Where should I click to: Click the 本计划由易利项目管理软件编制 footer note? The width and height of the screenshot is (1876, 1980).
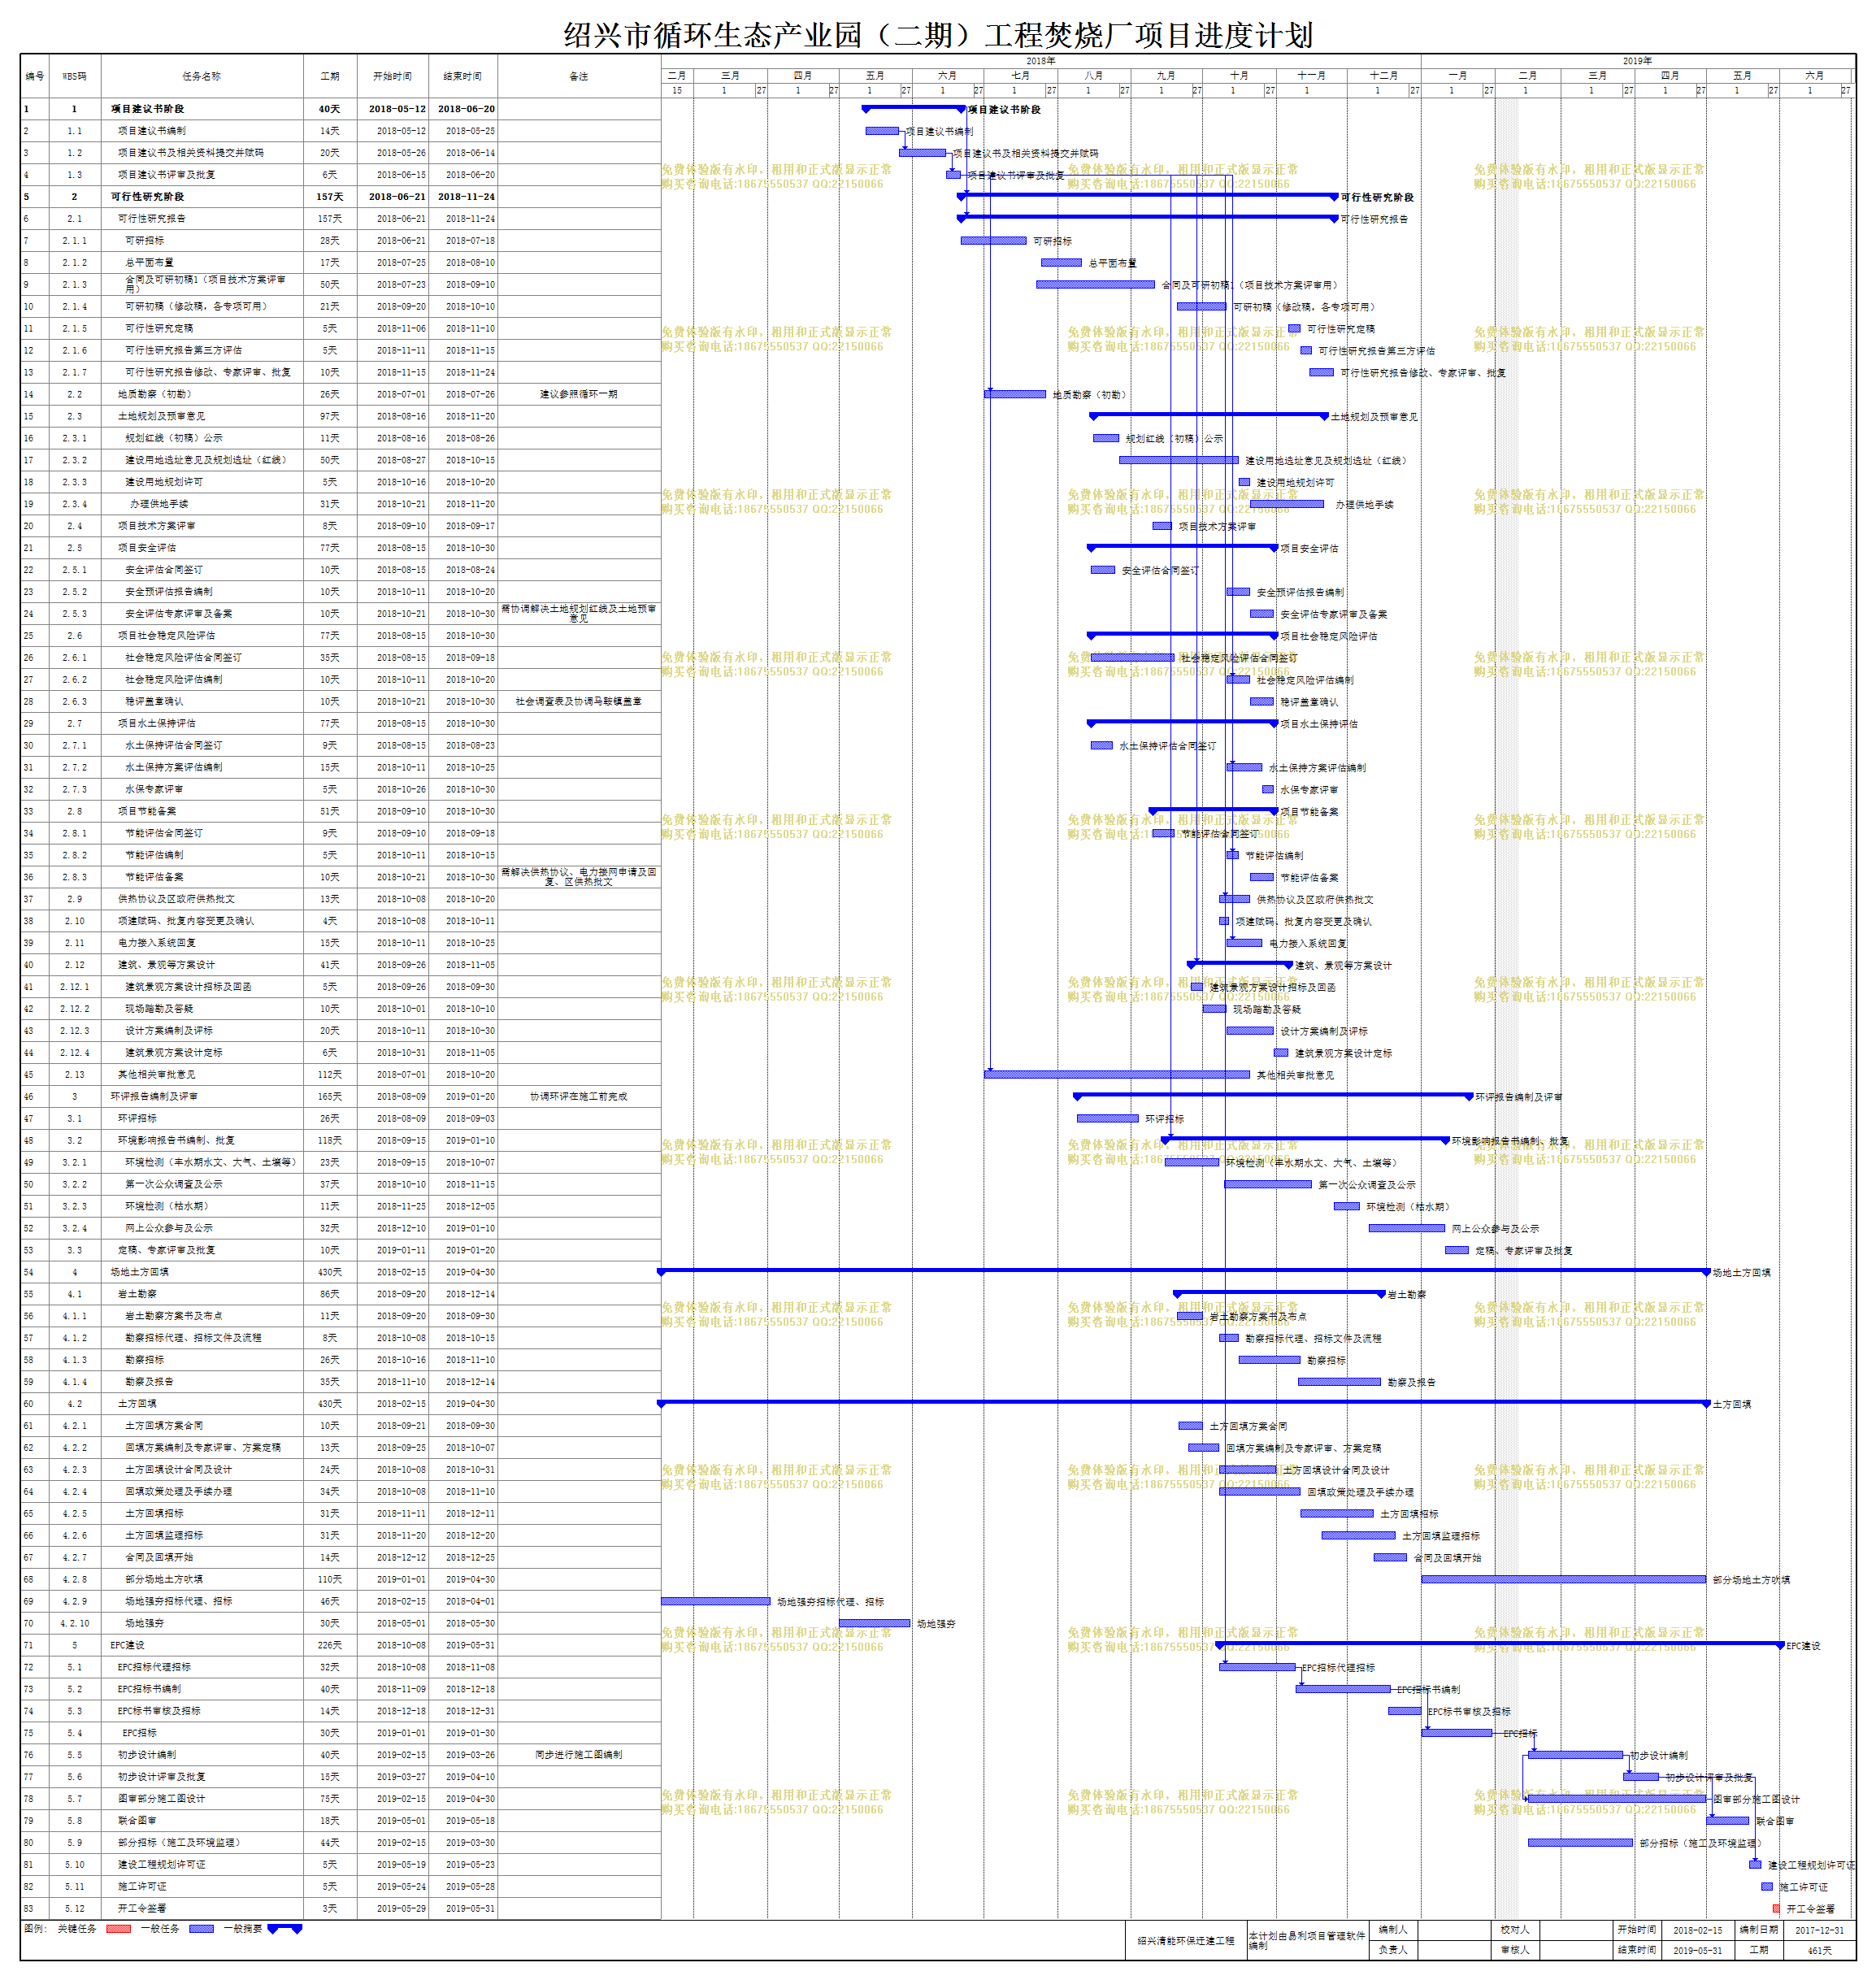[x=1306, y=1941]
